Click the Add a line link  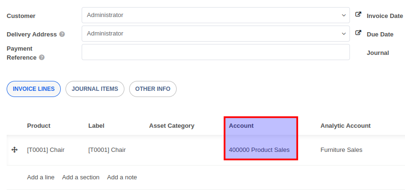(x=41, y=177)
